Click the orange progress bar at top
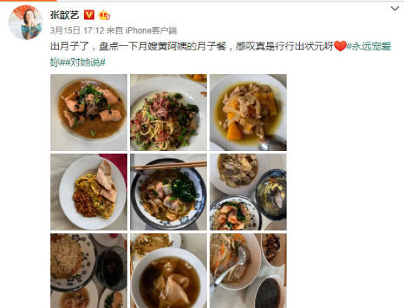The width and height of the screenshot is (404, 308). point(28,1)
